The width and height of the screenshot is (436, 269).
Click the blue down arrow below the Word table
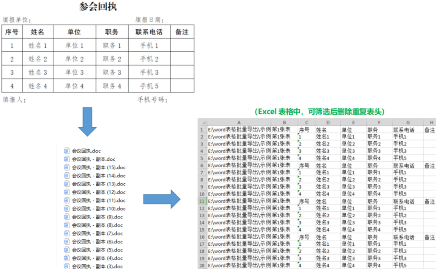[x=87, y=121]
